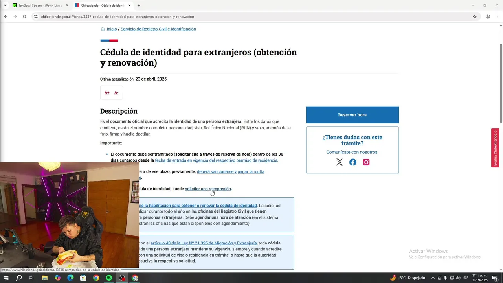
Task: Open Task View on the taskbar
Action: (x=31, y=278)
